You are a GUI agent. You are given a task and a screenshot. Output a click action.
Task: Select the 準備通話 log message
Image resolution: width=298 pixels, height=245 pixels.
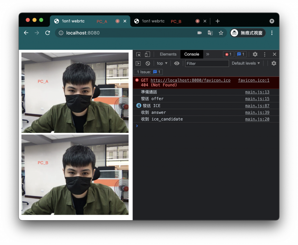(x=149, y=92)
